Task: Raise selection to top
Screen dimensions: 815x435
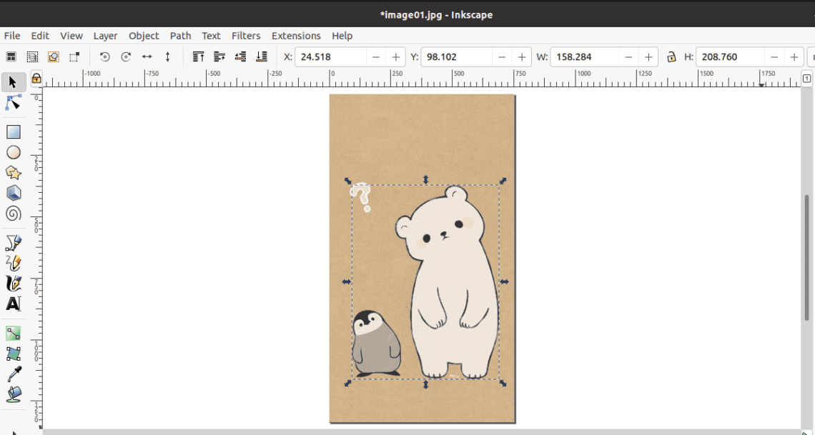Action: 198,56
